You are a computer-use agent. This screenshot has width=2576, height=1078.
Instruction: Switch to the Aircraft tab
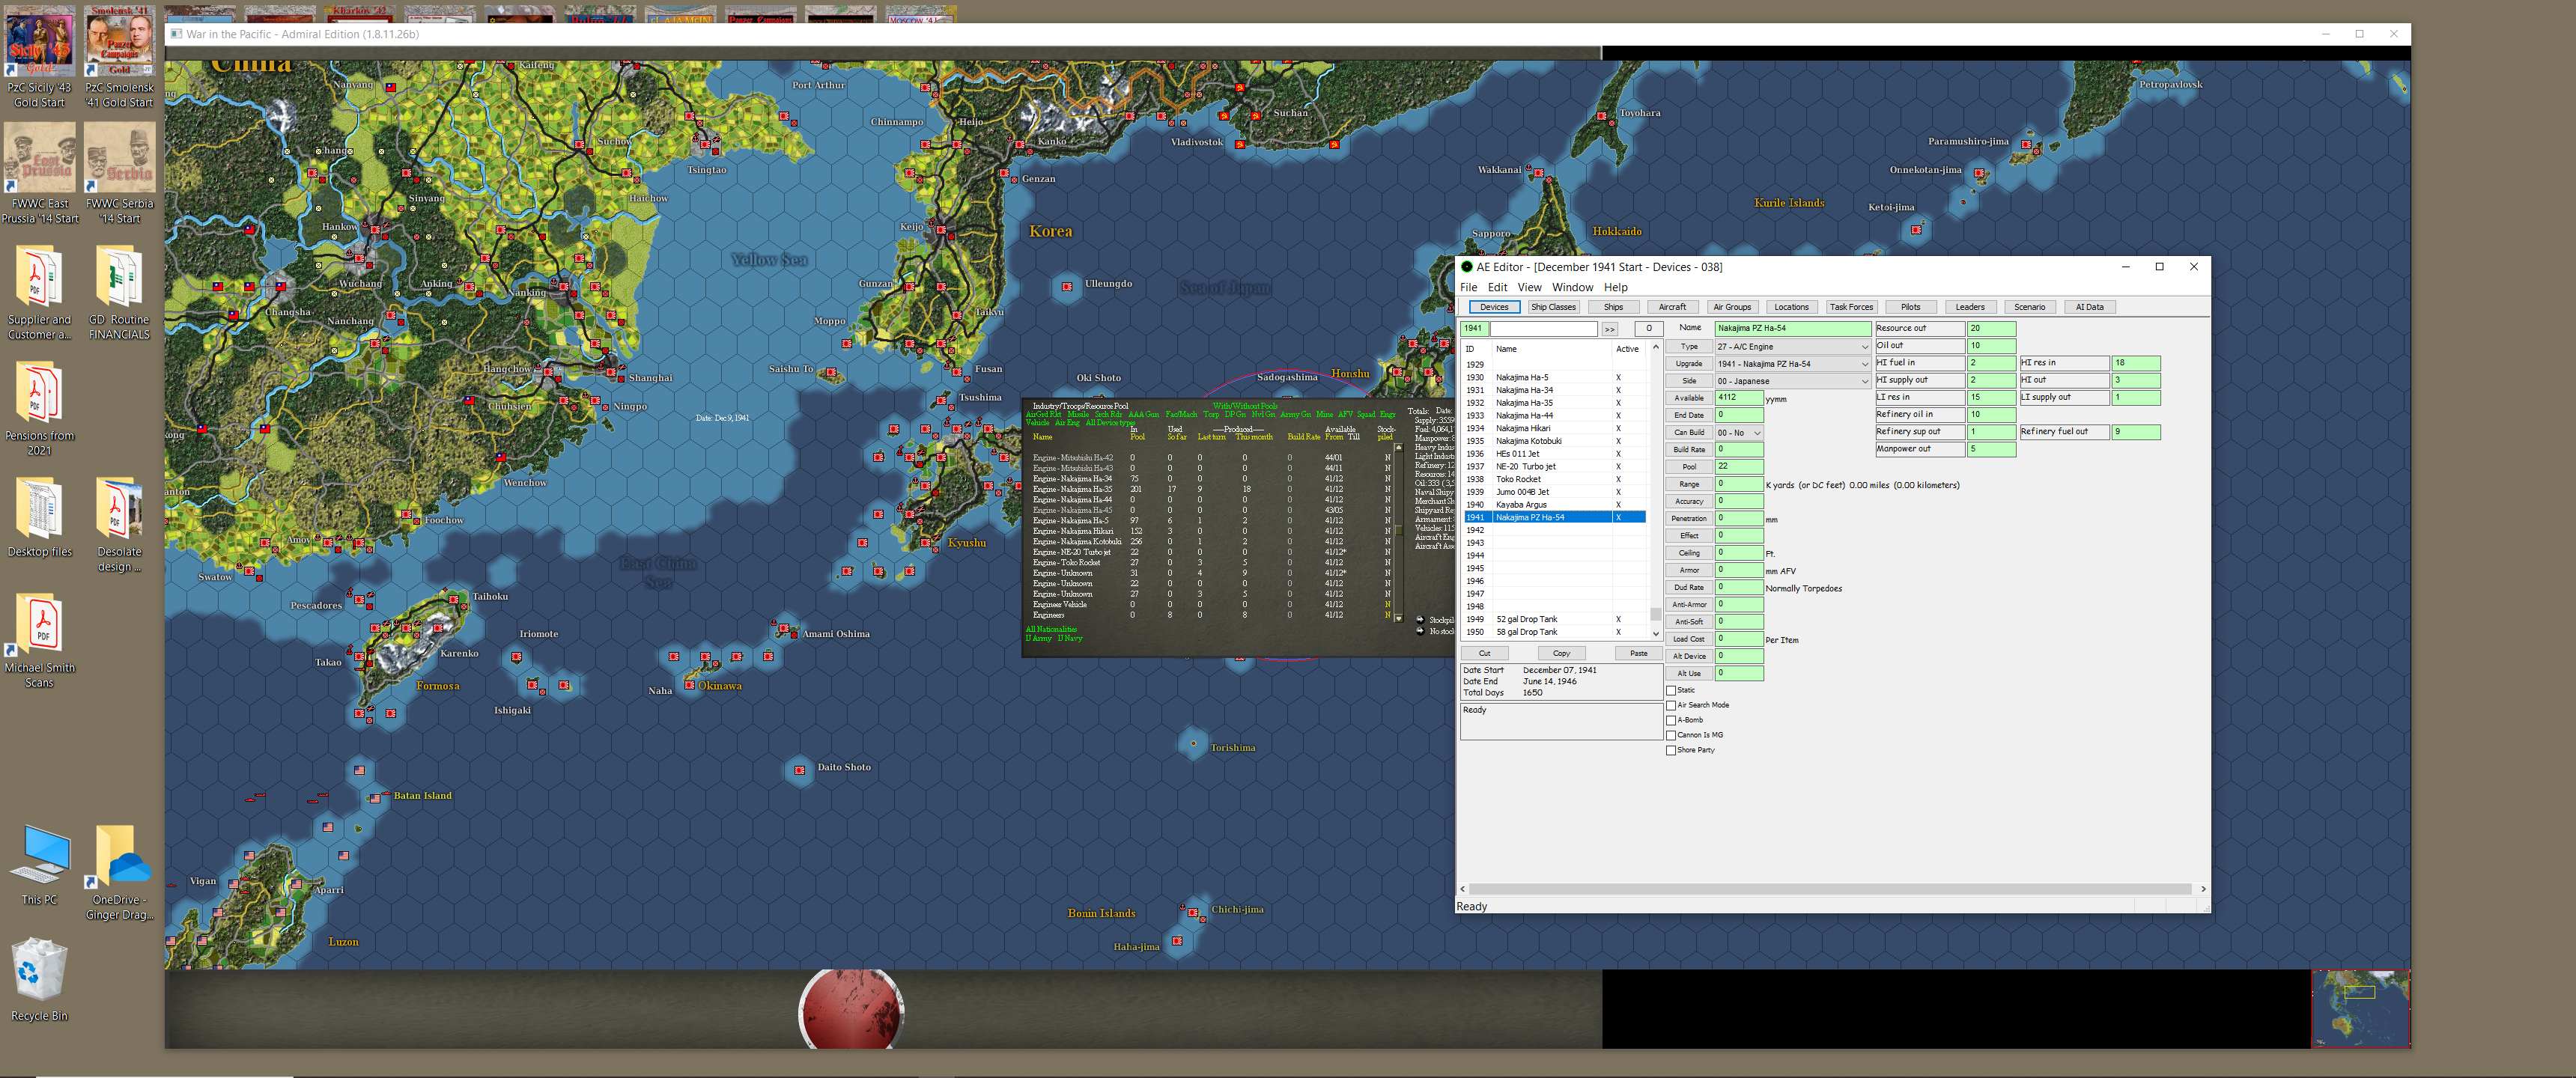[x=1672, y=307]
